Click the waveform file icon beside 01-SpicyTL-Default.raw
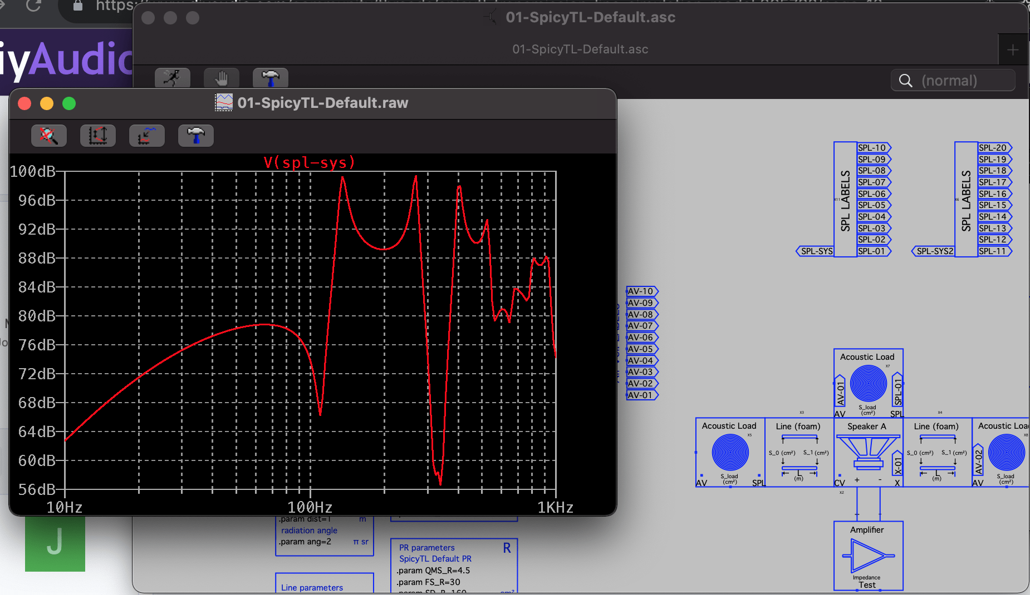Image resolution: width=1030 pixels, height=595 pixels. 224,102
